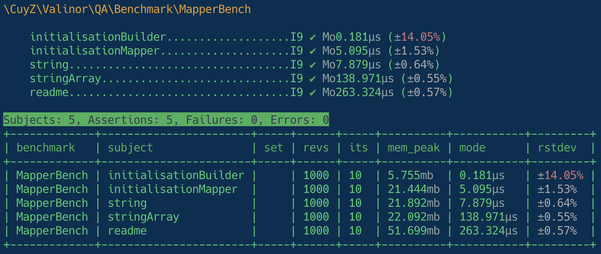Click the rstdev column header

pos(557,148)
